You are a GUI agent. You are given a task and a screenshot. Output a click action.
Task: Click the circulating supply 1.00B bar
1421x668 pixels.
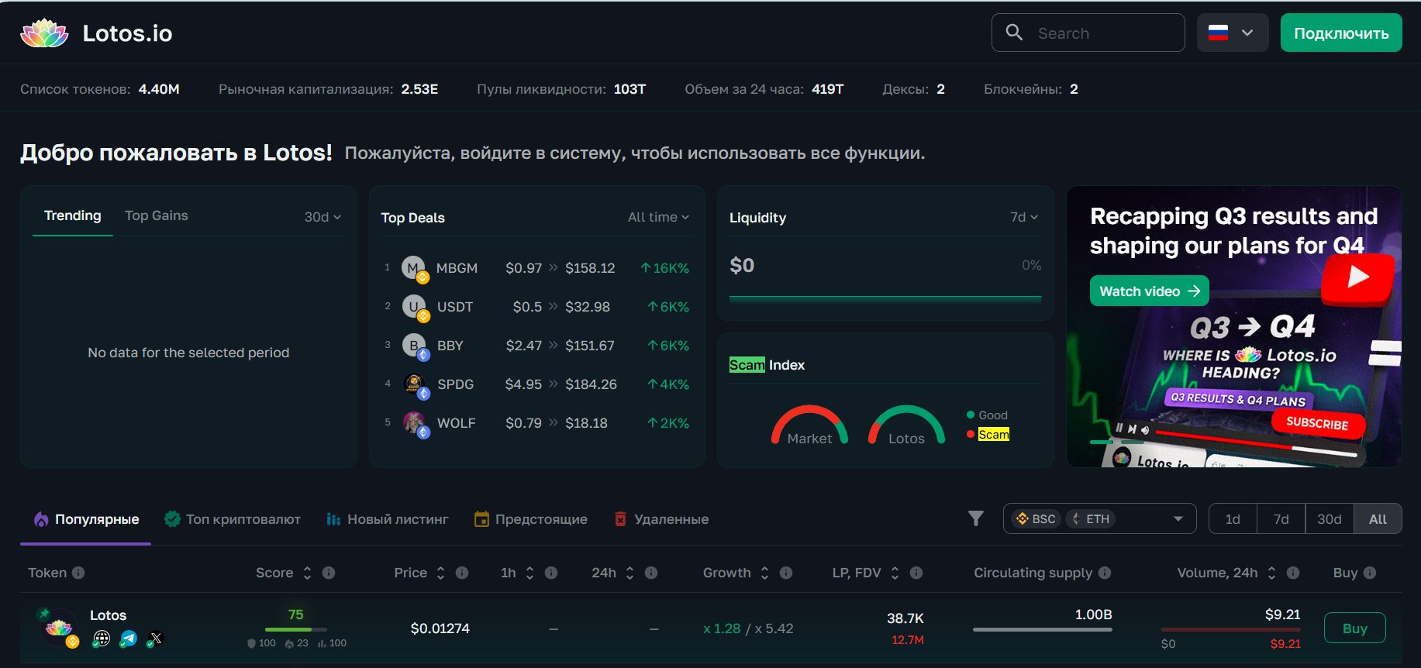pos(1043,629)
